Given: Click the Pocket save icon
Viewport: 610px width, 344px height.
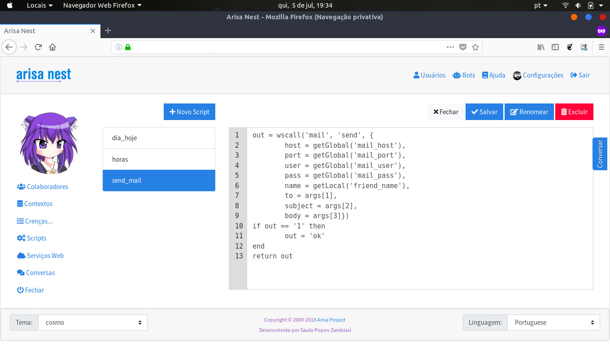Looking at the screenshot, I should coord(463,47).
